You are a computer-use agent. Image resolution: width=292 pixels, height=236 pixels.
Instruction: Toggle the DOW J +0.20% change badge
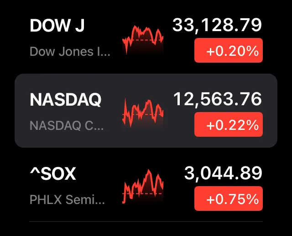[229, 51]
